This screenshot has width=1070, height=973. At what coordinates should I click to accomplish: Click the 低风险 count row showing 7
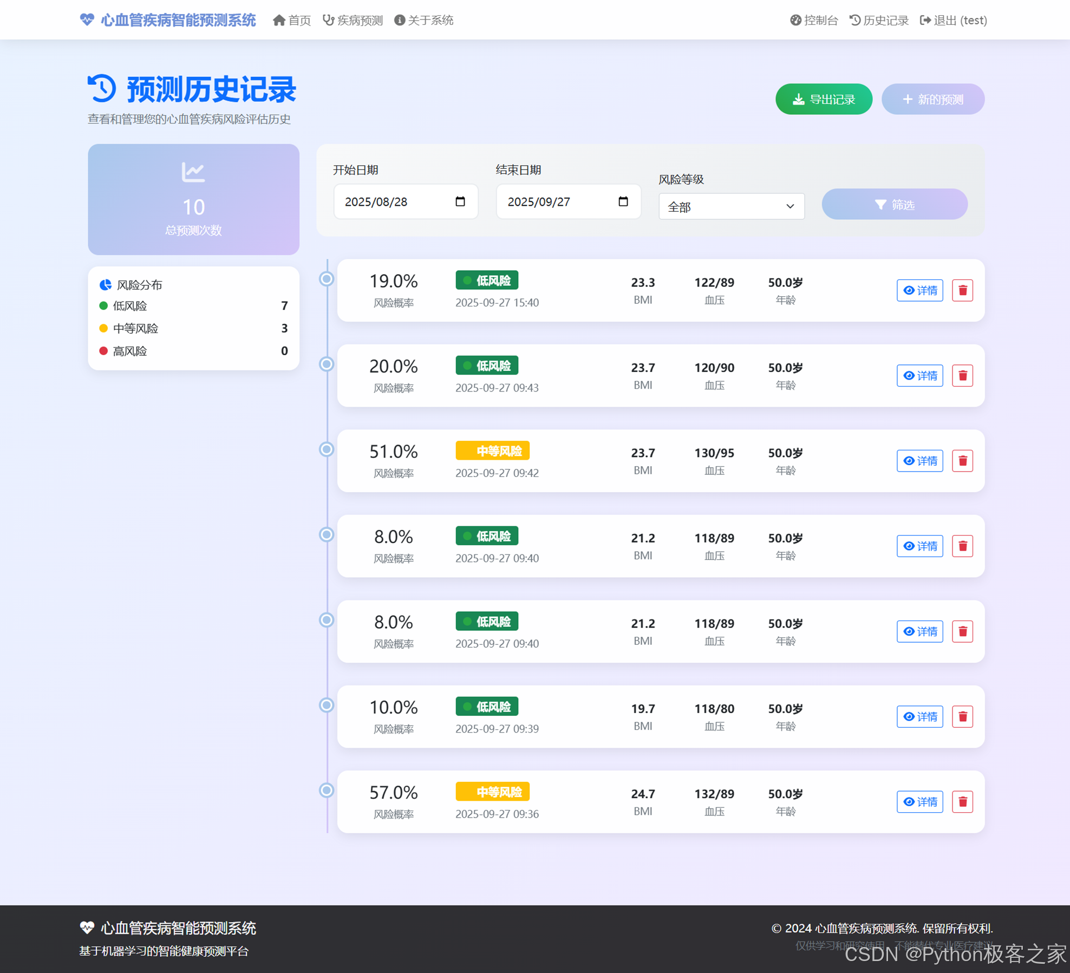(193, 306)
